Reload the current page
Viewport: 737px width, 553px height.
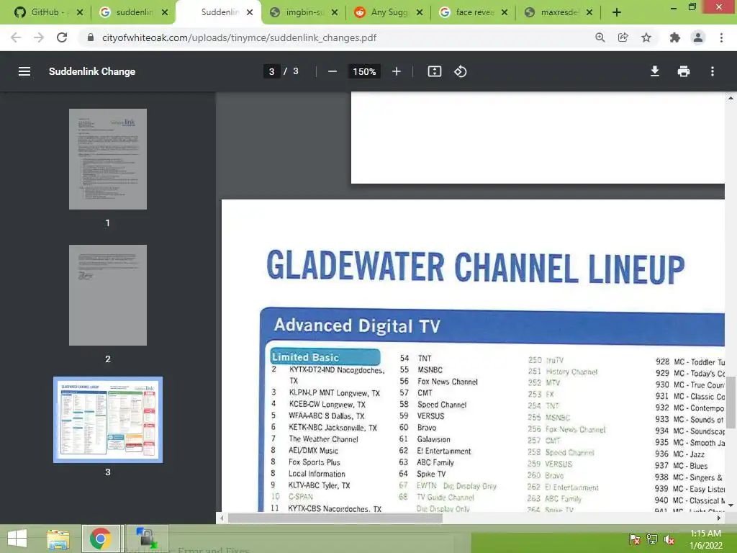click(x=62, y=37)
